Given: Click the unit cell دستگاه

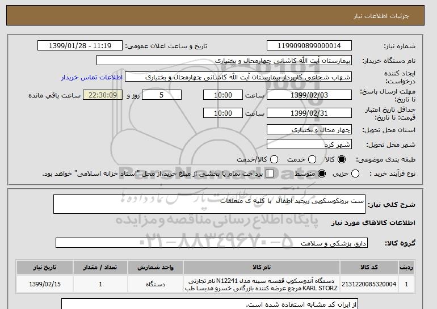Looking at the screenshot, I should (x=156, y=284).
